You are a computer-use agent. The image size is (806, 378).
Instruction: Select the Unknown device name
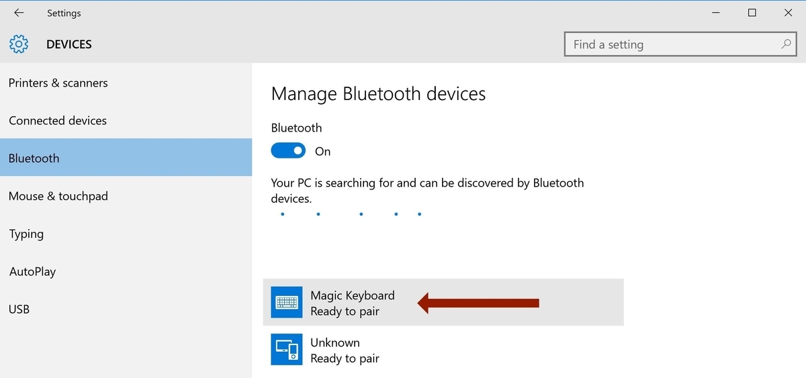335,342
